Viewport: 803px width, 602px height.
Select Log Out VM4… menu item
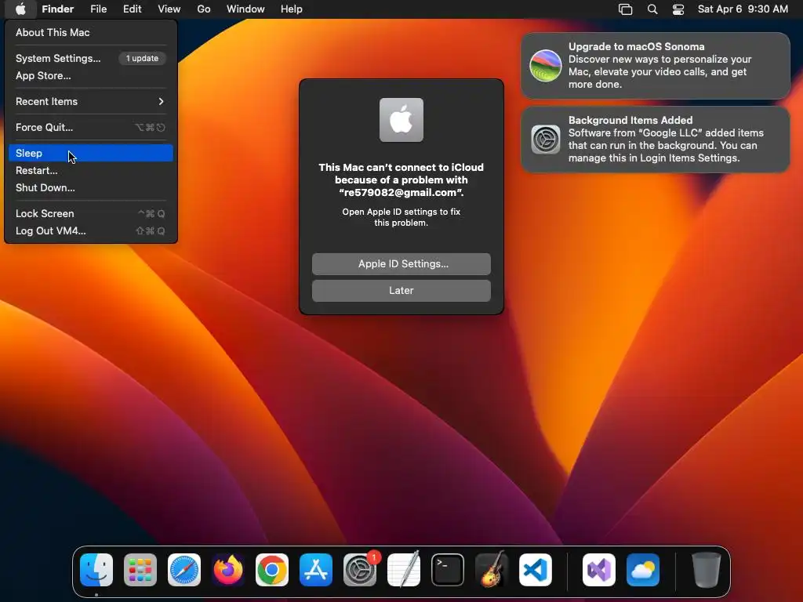(91, 231)
